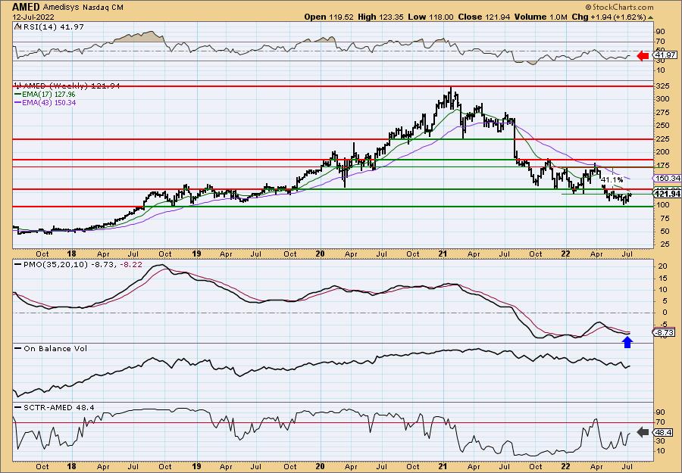Image resolution: width=682 pixels, height=473 pixels.
Task: Click the Low 118.00 value
Action: pos(430,17)
